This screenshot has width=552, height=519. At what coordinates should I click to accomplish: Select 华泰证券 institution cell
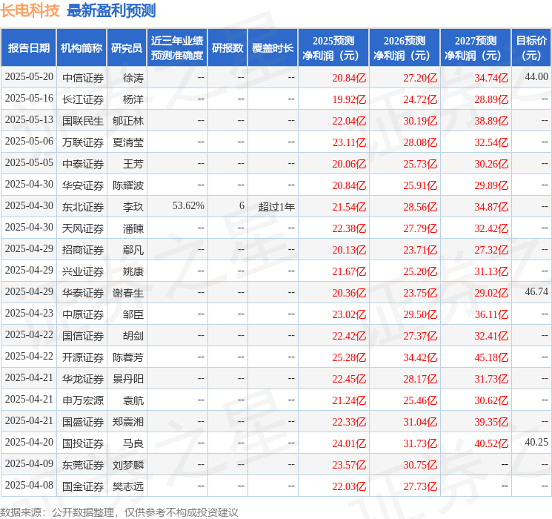(83, 293)
